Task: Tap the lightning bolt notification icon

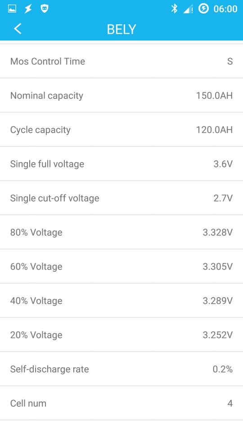Action: (x=28, y=9)
